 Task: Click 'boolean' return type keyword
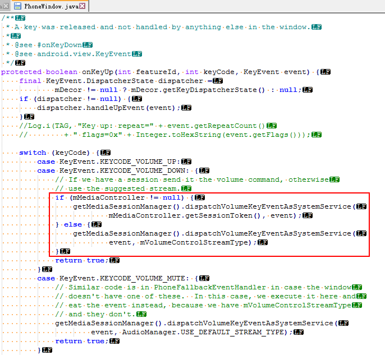click(62, 72)
